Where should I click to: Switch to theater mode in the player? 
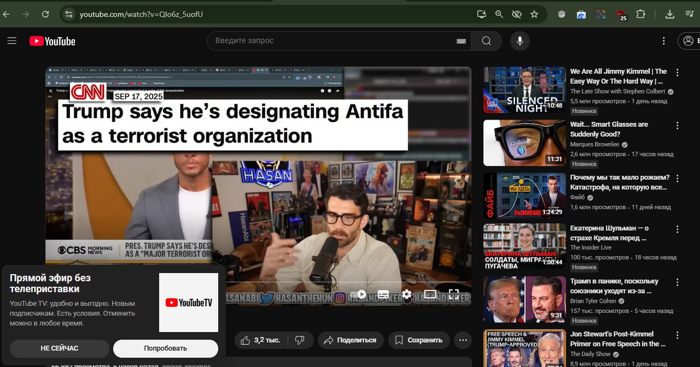point(430,294)
